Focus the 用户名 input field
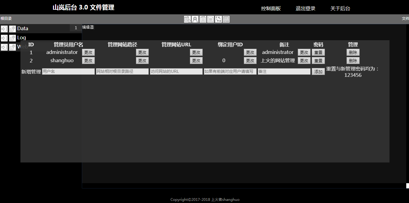This screenshot has height=203, width=409. pyautogui.click(x=68, y=72)
